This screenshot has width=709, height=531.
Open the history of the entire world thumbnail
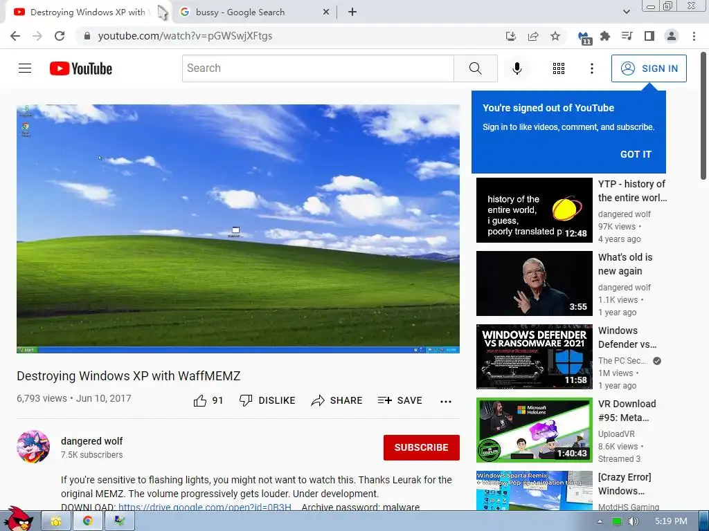pos(534,210)
